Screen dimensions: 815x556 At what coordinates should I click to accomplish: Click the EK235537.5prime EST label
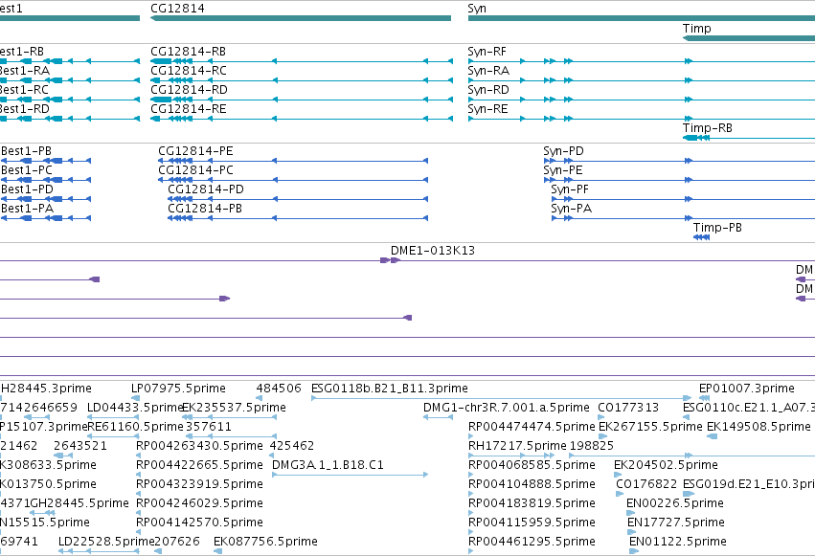(234, 408)
